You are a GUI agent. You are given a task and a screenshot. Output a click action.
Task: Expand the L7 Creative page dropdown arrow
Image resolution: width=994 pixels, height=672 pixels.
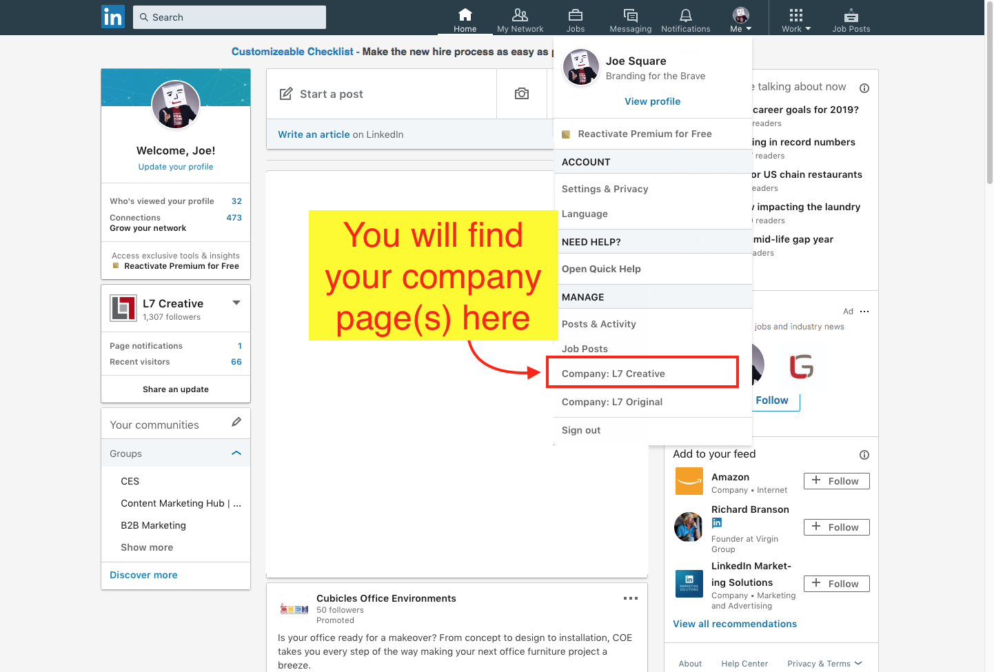point(236,303)
